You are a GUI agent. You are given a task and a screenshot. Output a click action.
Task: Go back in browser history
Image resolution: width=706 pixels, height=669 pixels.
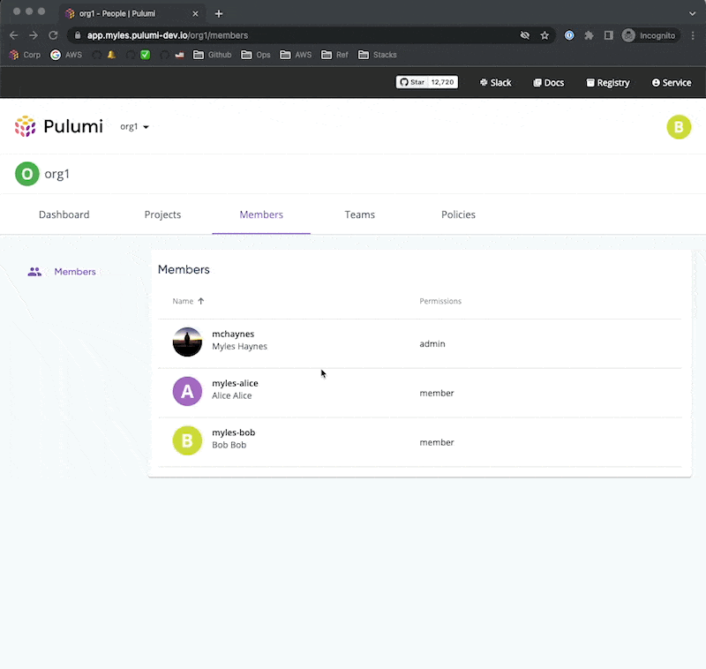pos(14,35)
